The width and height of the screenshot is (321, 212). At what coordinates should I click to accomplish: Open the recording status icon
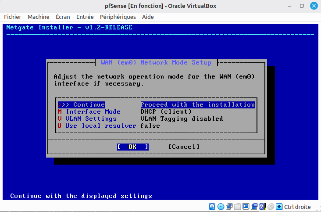254,206
